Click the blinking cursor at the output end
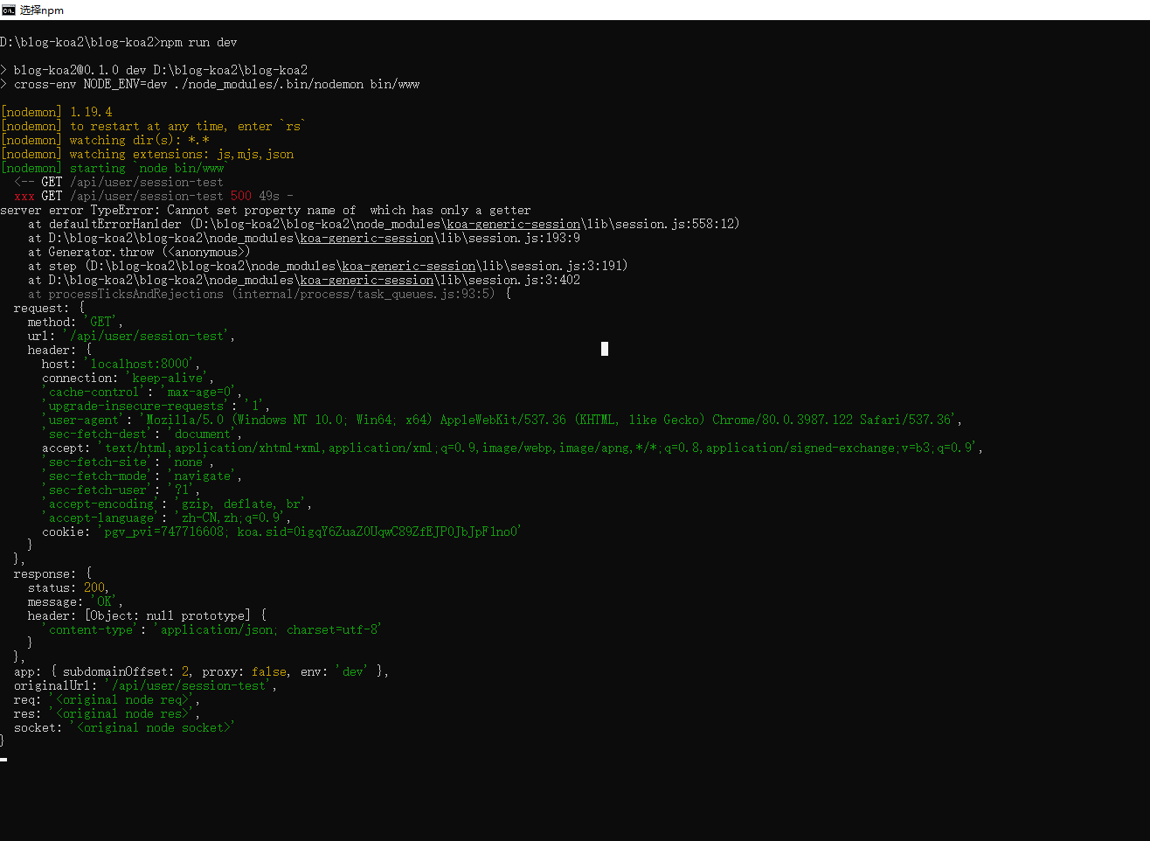 tap(3, 760)
